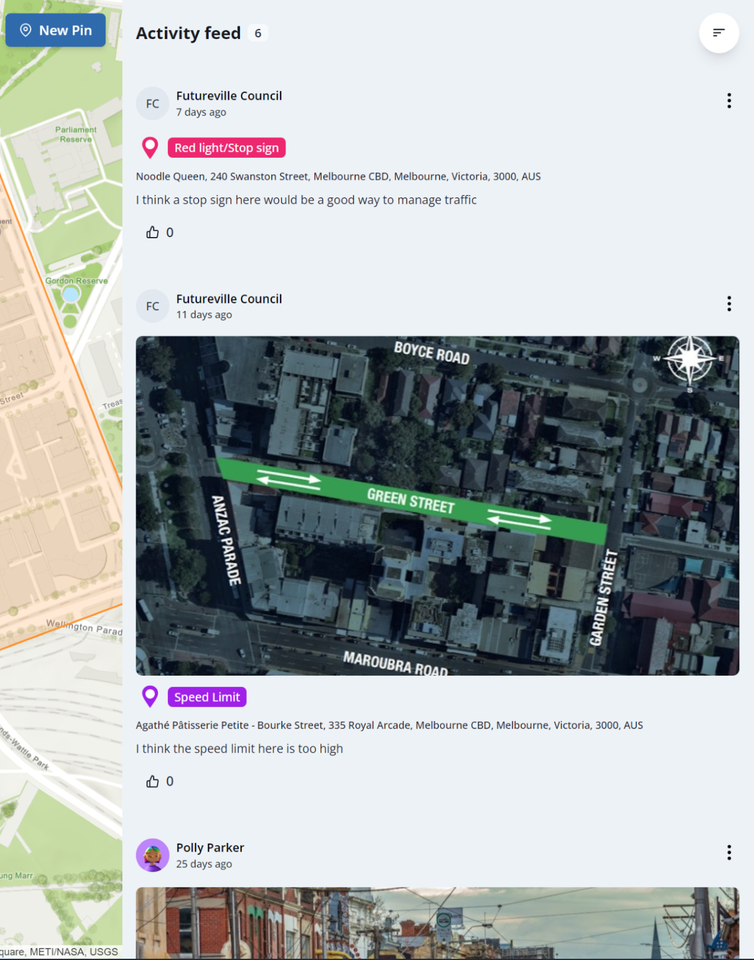Viewport: 754px width, 960px height.
Task: Open Polly Parker's profile avatar
Action: [153, 855]
